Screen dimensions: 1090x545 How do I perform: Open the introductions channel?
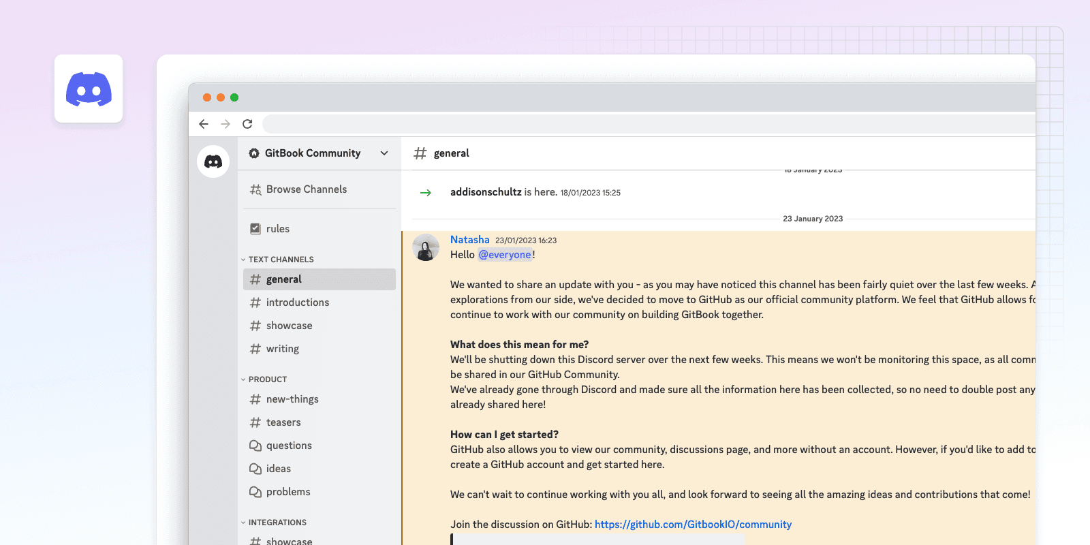click(320, 302)
